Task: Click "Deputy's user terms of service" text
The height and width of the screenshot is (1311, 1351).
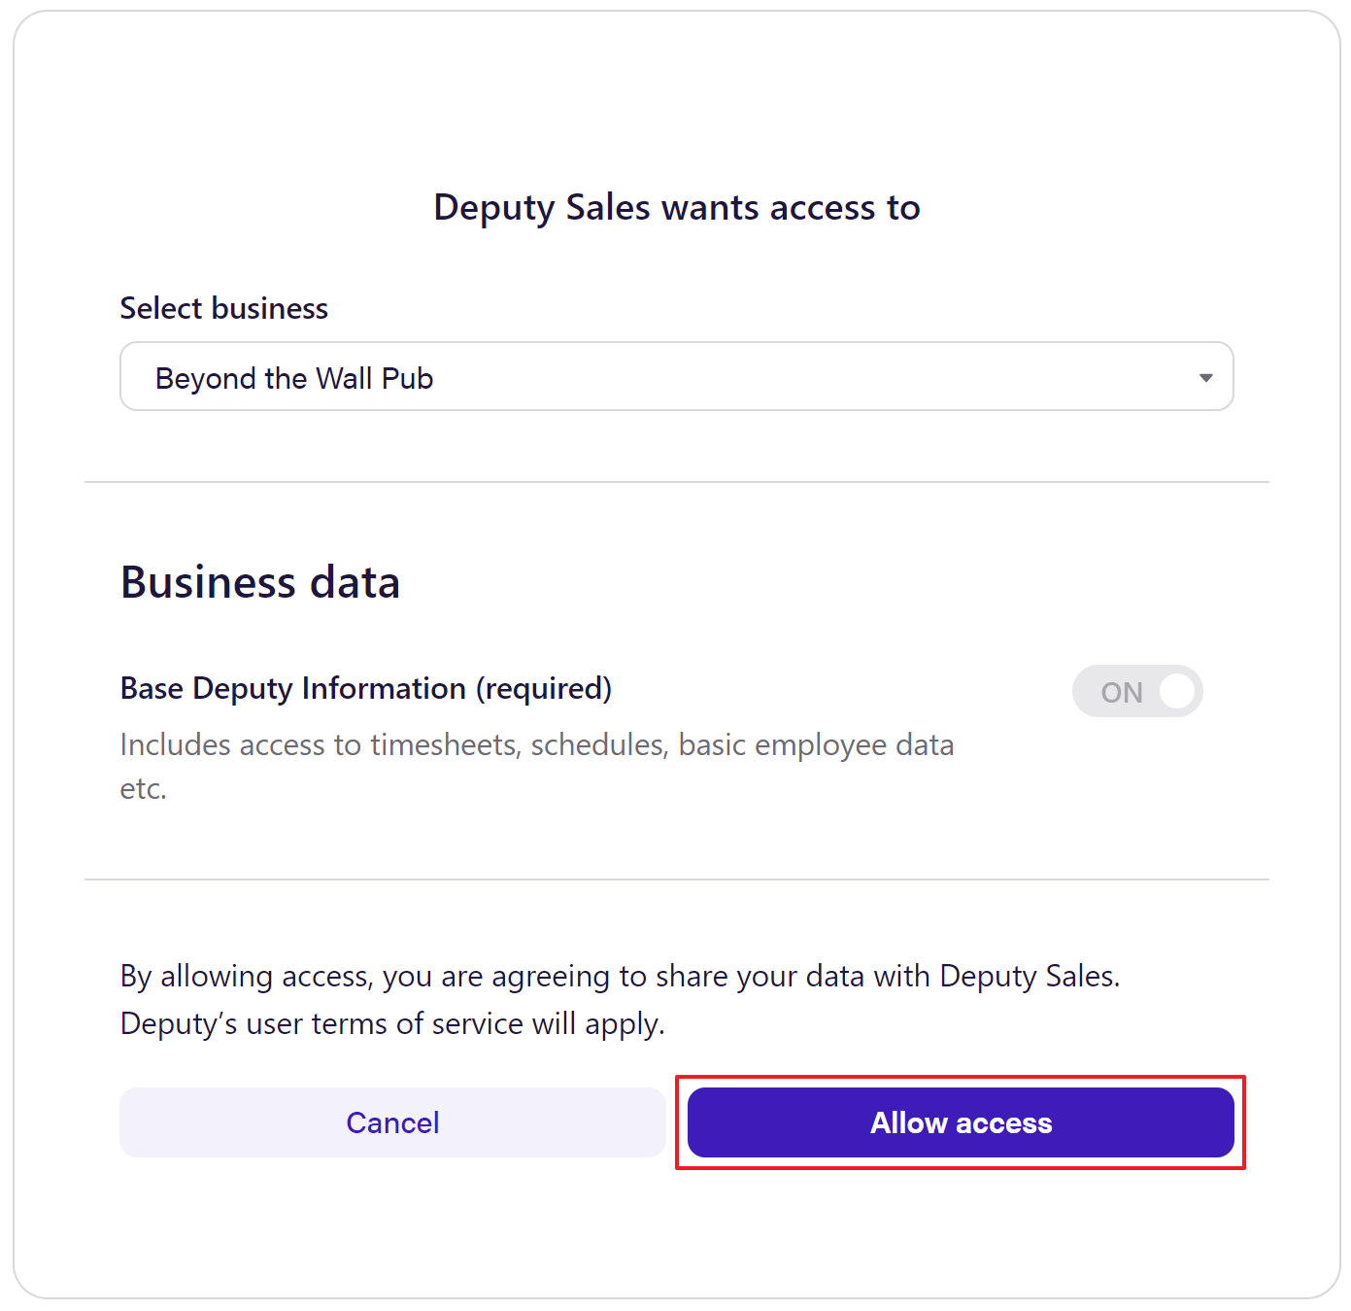Action: [x=321, y=1023]
